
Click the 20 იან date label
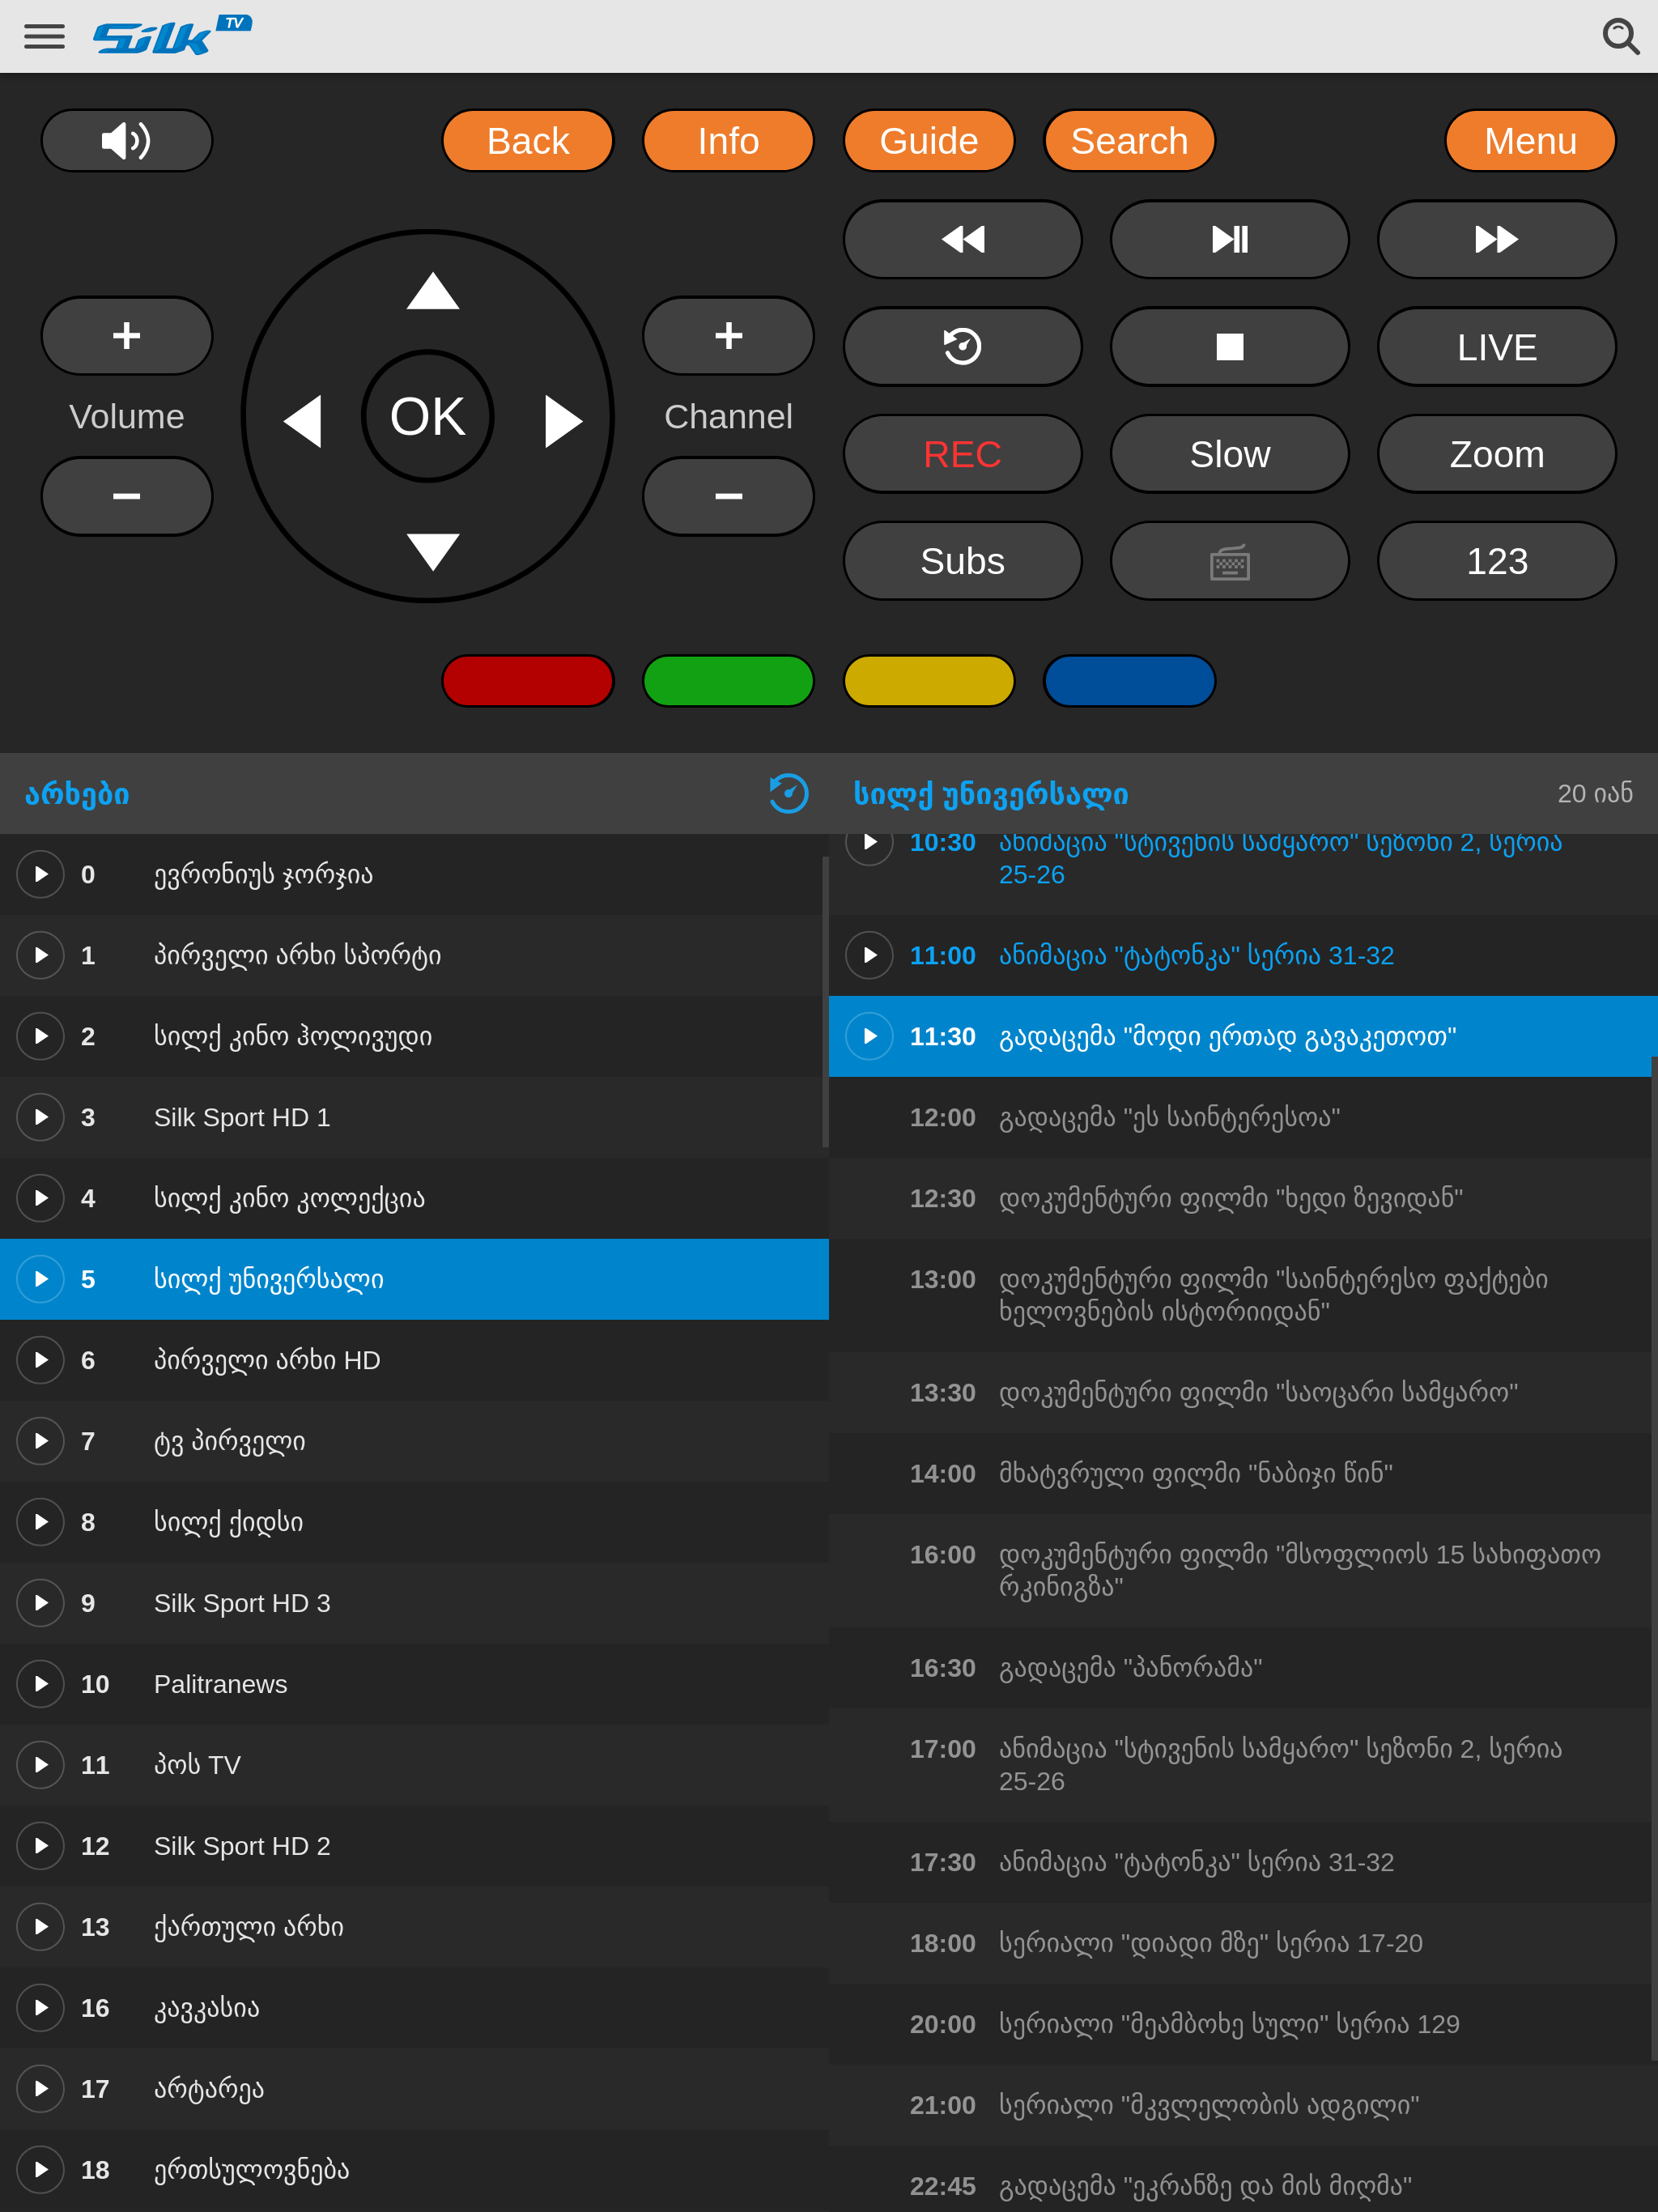click(x=1594, y=793)
